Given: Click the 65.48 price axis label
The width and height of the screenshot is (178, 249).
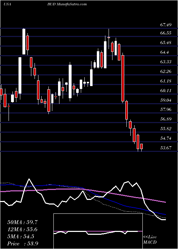Looking at the screenshot, I should click(166, 43).
